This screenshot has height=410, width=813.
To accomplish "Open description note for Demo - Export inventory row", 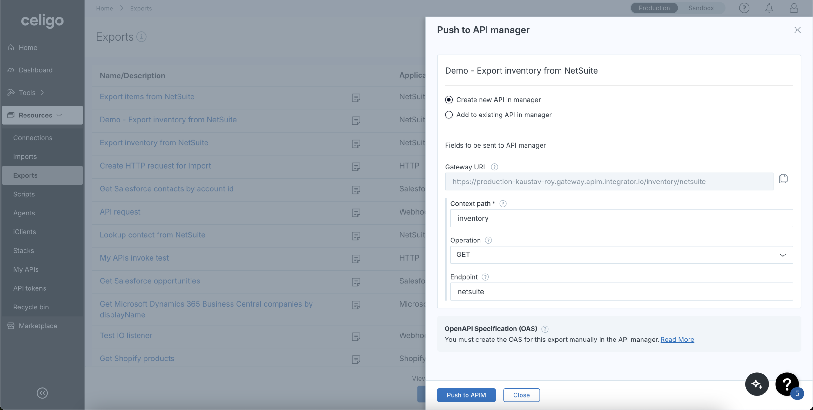I will 356,121.
